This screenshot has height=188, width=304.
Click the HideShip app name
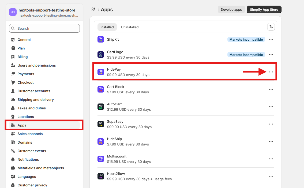click(x=114, y=139)
